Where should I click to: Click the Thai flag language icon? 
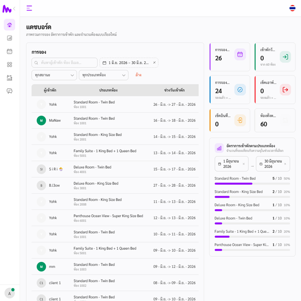click(292, 8)
